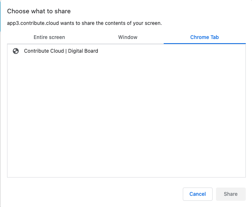252x207 pixels.
Task: Open the Window tab
Action: point(128,37)
